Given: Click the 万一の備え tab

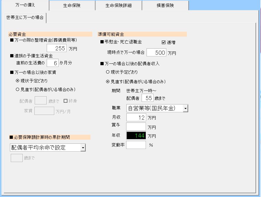Looking at the screenshot, I should tap(25, 5).
